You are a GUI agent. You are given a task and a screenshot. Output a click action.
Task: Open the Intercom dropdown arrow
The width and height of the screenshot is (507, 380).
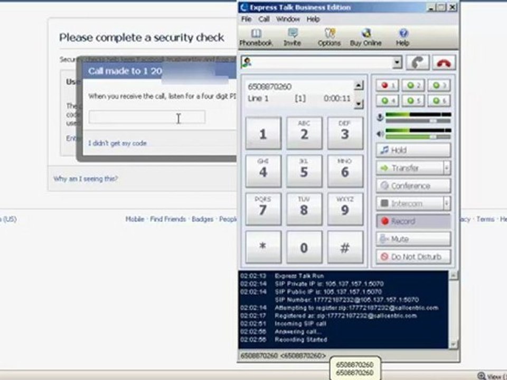point(447,204)
